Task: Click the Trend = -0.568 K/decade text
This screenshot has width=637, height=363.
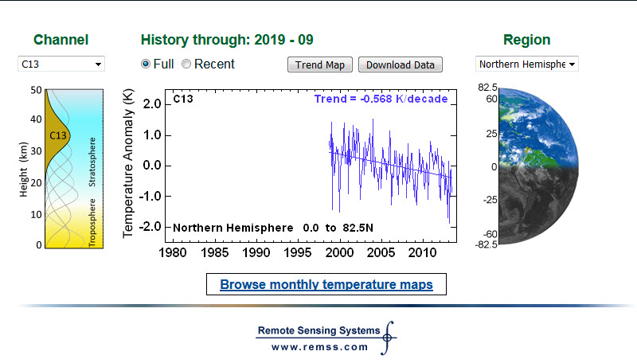Action: [381, 99]
